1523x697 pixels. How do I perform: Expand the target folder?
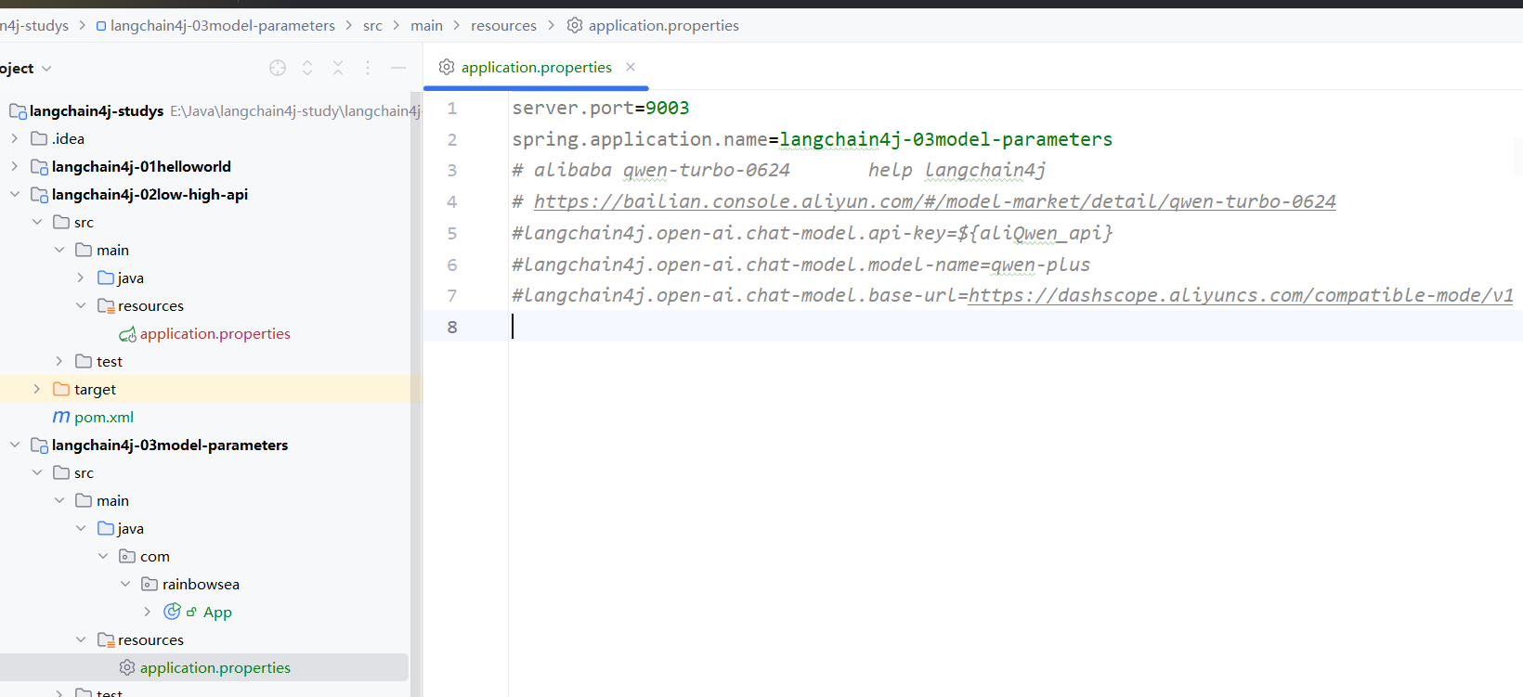36,389
